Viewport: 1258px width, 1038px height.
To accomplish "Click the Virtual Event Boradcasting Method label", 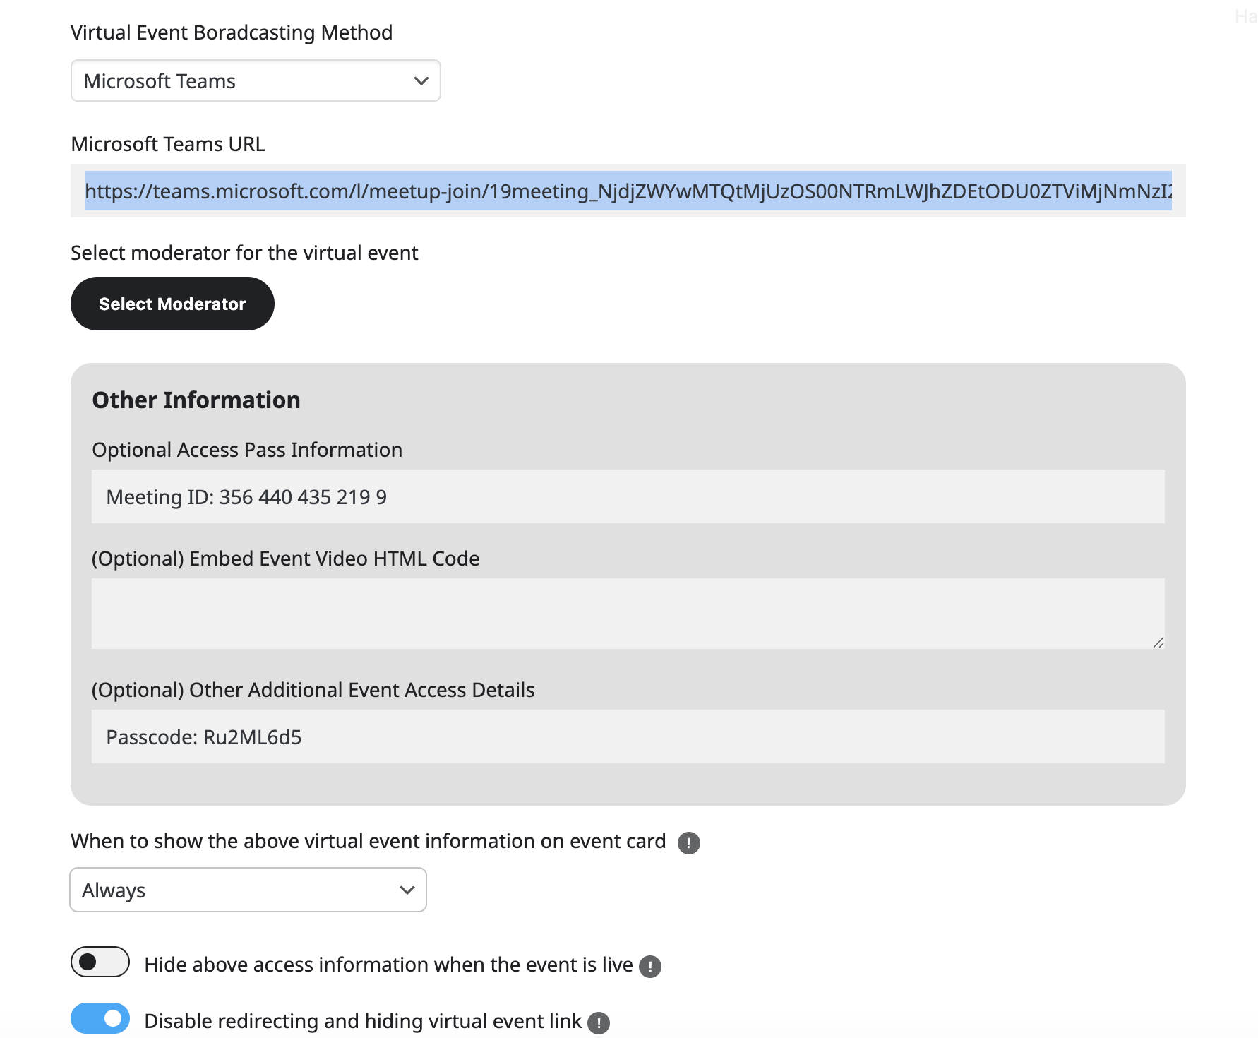I will tap(232, 32).
